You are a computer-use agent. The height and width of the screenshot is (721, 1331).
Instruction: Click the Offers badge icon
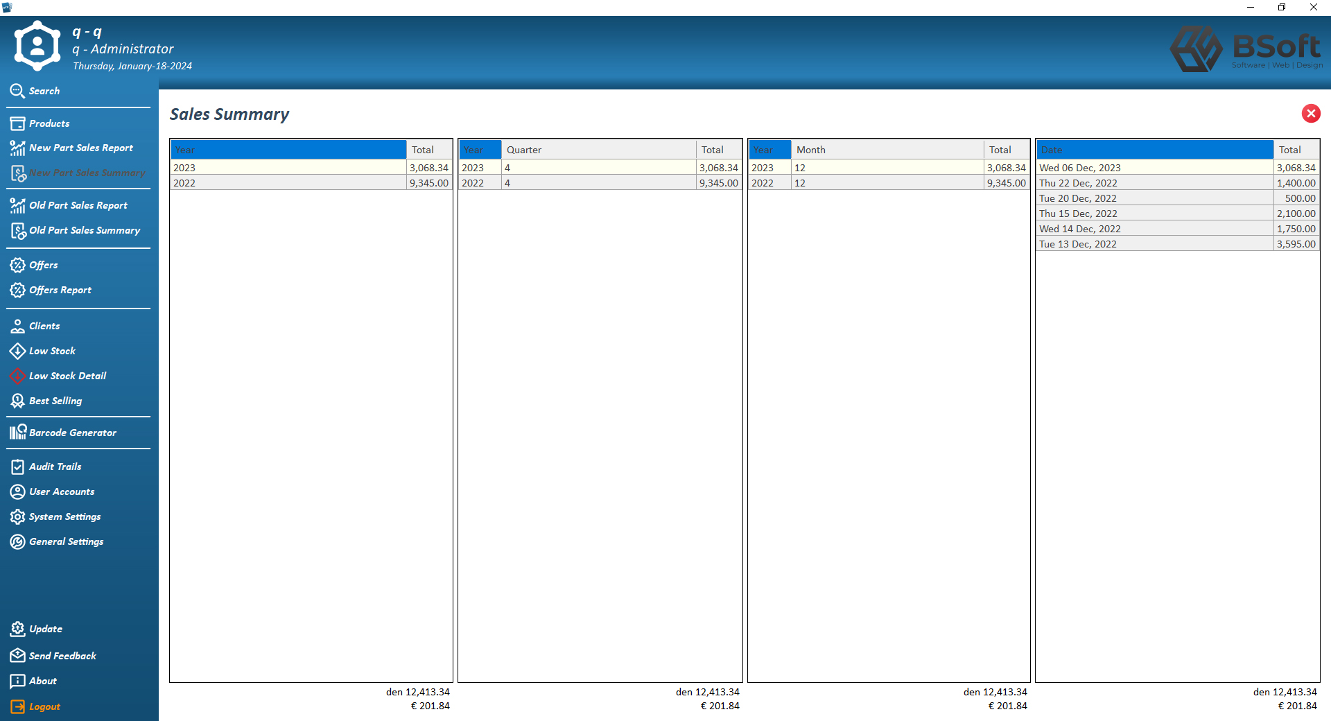pyautogui.click(x=17, y=265)
